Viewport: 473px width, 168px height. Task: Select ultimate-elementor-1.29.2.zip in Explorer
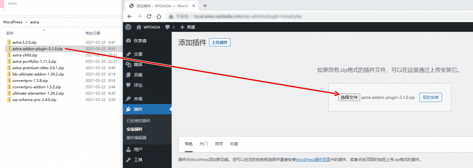38,93
